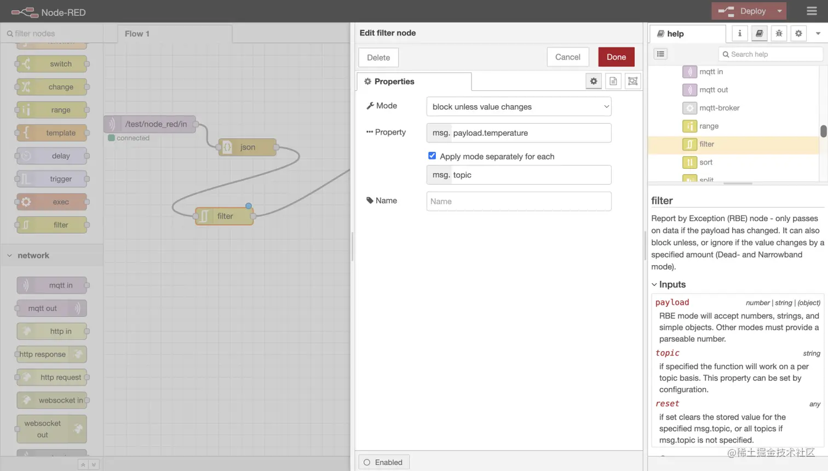Image resolution: width=828 pixels, height=471 pixels.
Task: Cancel editing the filter node
Action: [567, 56]
